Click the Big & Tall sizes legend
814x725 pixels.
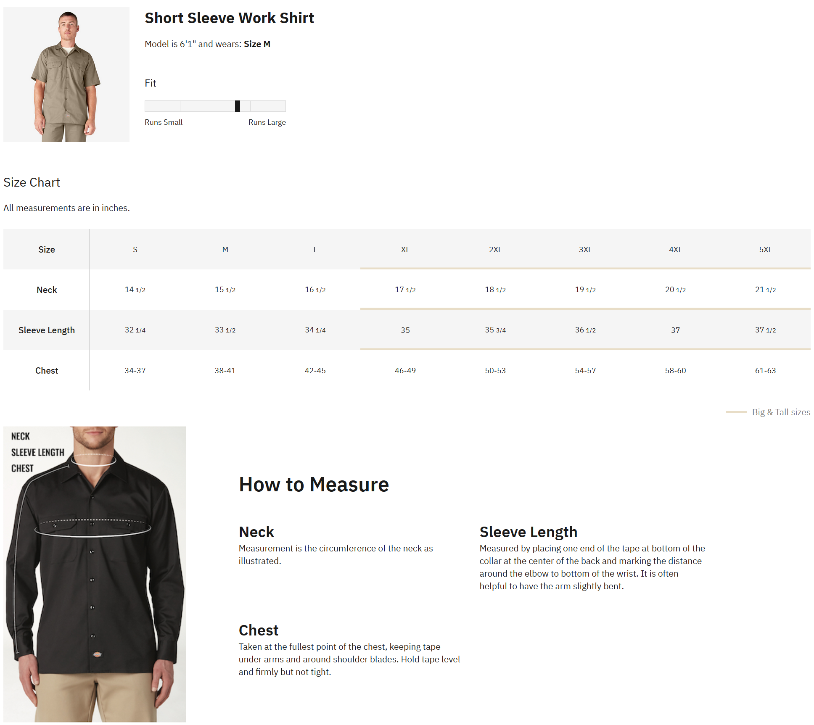(768, 412)
